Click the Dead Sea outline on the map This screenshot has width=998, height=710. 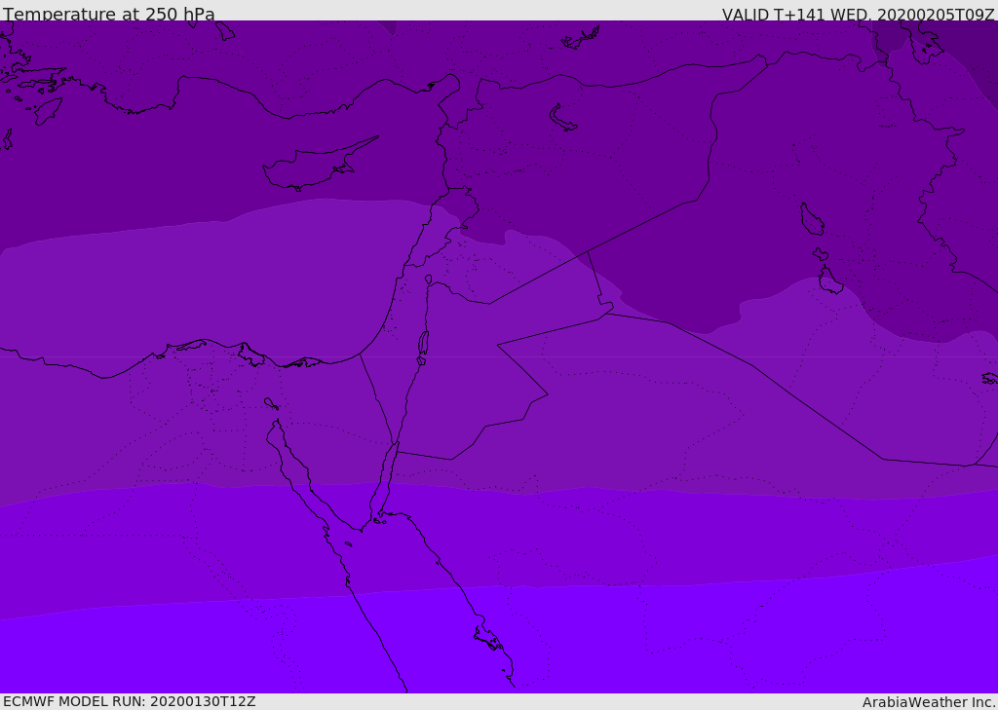[x=423, y=344]
